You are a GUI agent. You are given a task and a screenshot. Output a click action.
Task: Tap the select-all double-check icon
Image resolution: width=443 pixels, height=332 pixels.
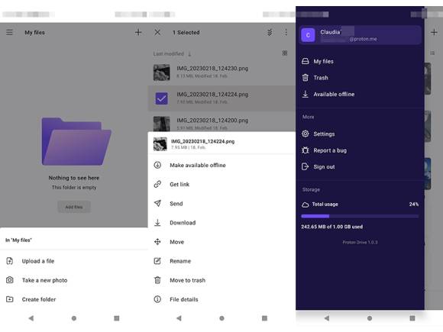coord(270,32)
